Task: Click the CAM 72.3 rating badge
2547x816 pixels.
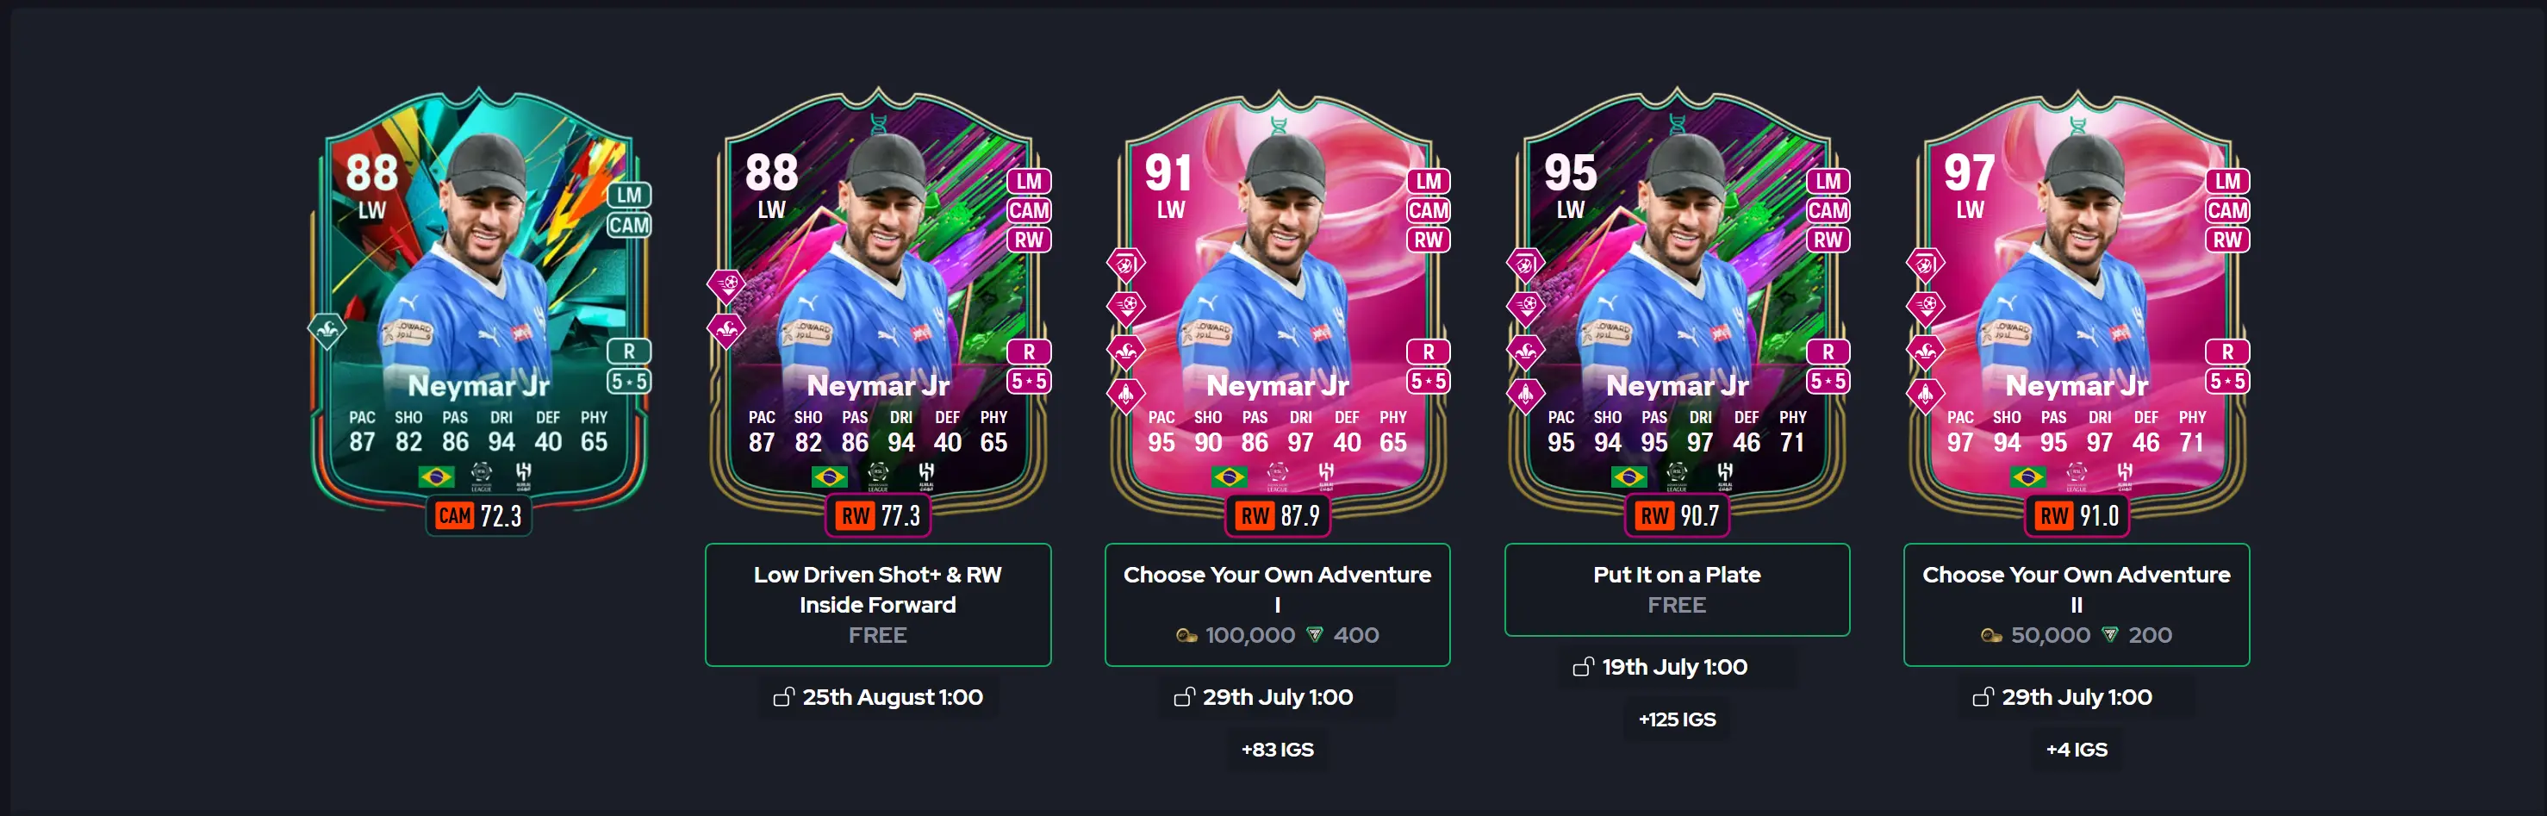Action: tap(480, 516)
